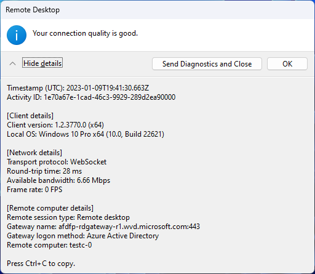Click the Activity ID value line
The width and height of the screenshot is (315, 274).
click(x=91, y=97)
